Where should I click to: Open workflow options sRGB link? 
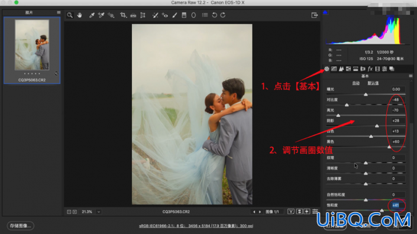click(196, 226)
